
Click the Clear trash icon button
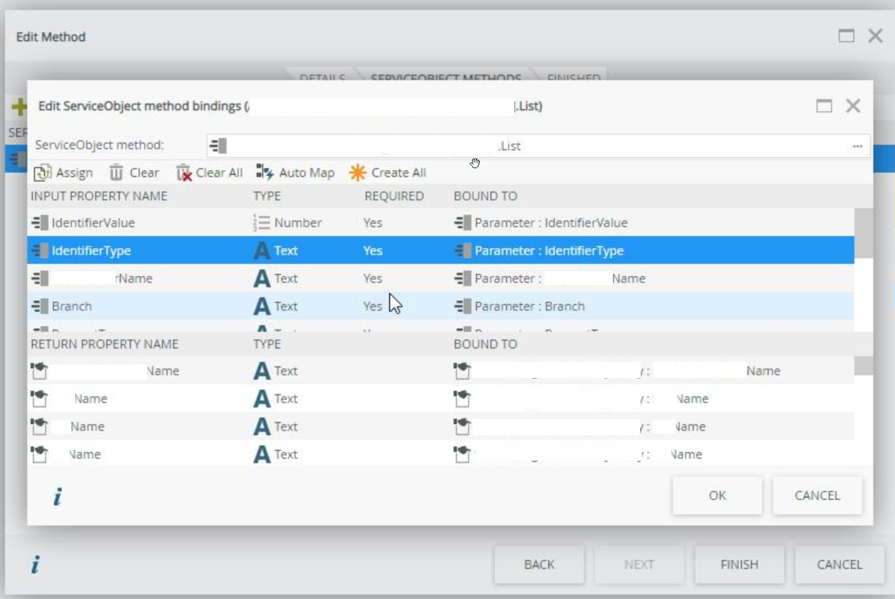[x=134, y=173]
